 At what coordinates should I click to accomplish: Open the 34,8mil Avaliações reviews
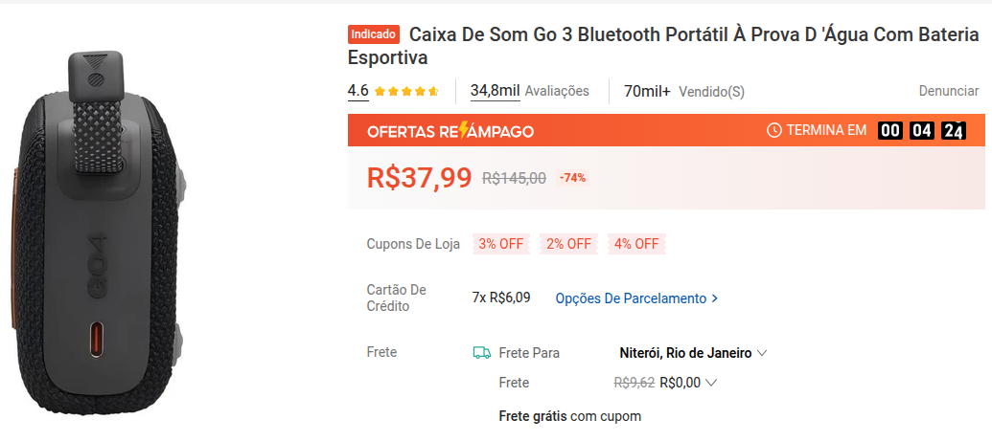coord(529,92)
